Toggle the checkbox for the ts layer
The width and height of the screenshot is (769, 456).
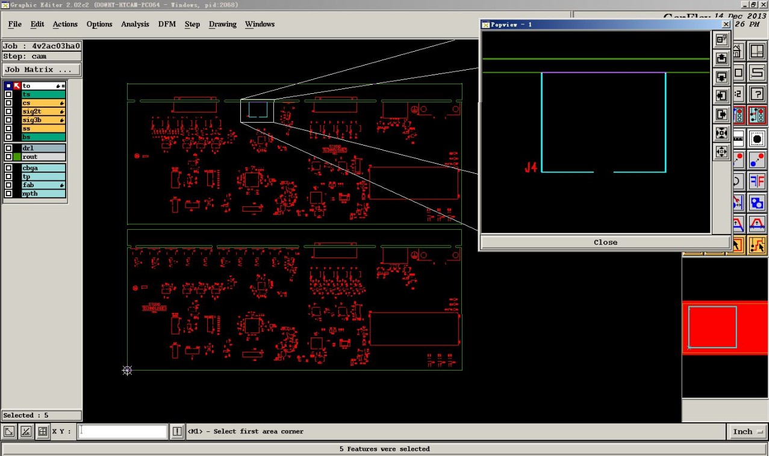8,94
